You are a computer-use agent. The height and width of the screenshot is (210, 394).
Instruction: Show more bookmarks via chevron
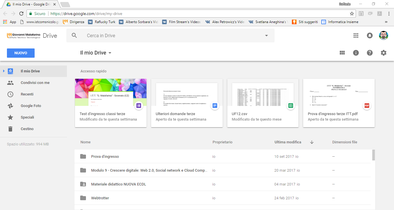pyautogui.click(x=386, y=22)
